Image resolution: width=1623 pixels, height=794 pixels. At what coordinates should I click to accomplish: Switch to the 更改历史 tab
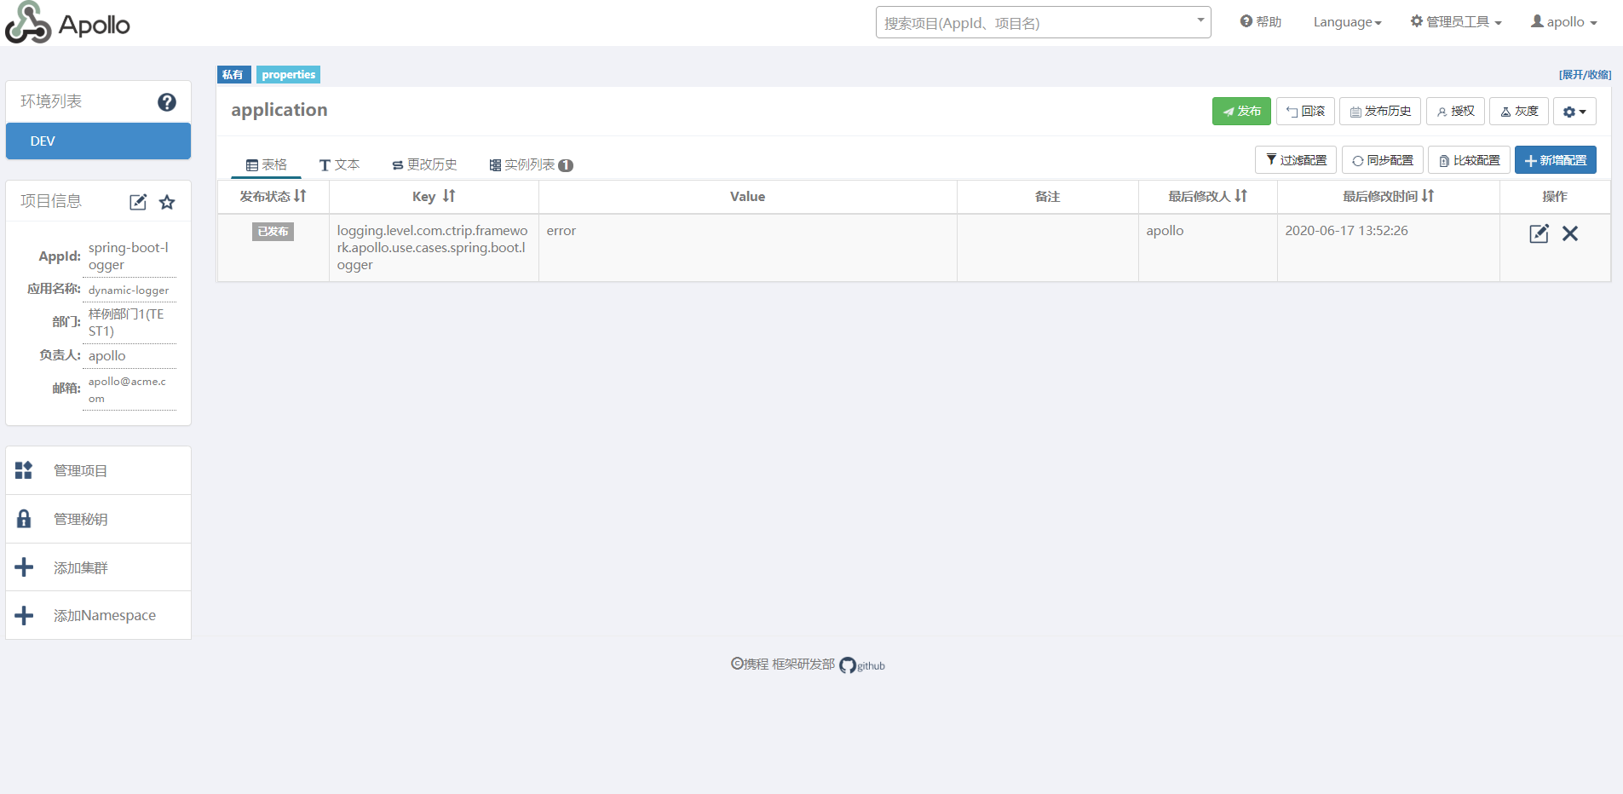point(424,164)
